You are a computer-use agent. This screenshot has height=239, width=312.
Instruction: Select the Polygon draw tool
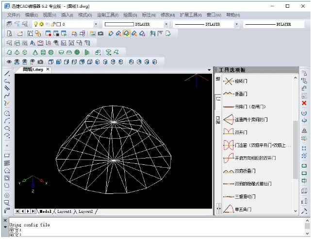click(x=7, y=170)
